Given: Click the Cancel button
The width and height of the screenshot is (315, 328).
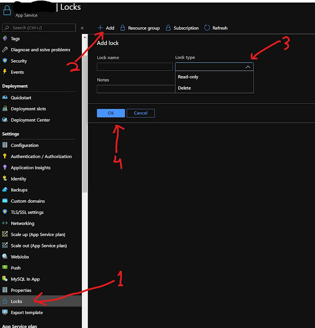Looking at the screenshot, I should tap(141, 113).
